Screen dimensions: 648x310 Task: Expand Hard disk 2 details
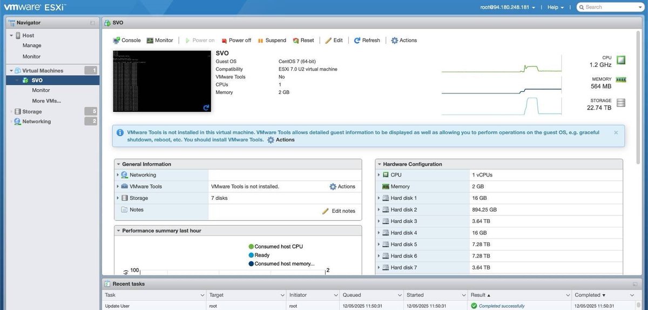[379, 210]
